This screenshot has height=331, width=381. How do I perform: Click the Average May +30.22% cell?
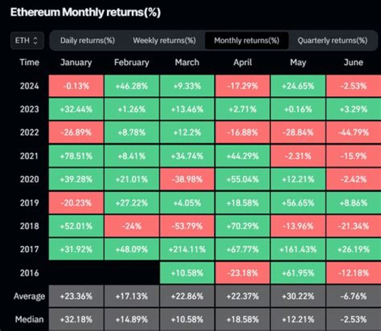tap(298, 296)
